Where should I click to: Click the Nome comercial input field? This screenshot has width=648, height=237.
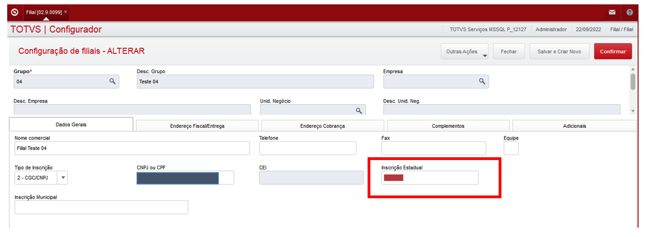pyautogui.click(x=132, y=148)
